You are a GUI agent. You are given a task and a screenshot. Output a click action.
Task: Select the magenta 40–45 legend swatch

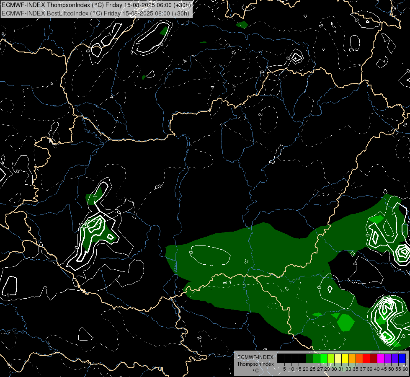point(381,358)
